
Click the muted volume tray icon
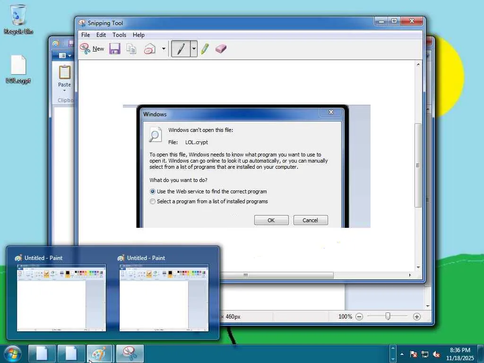436,354
